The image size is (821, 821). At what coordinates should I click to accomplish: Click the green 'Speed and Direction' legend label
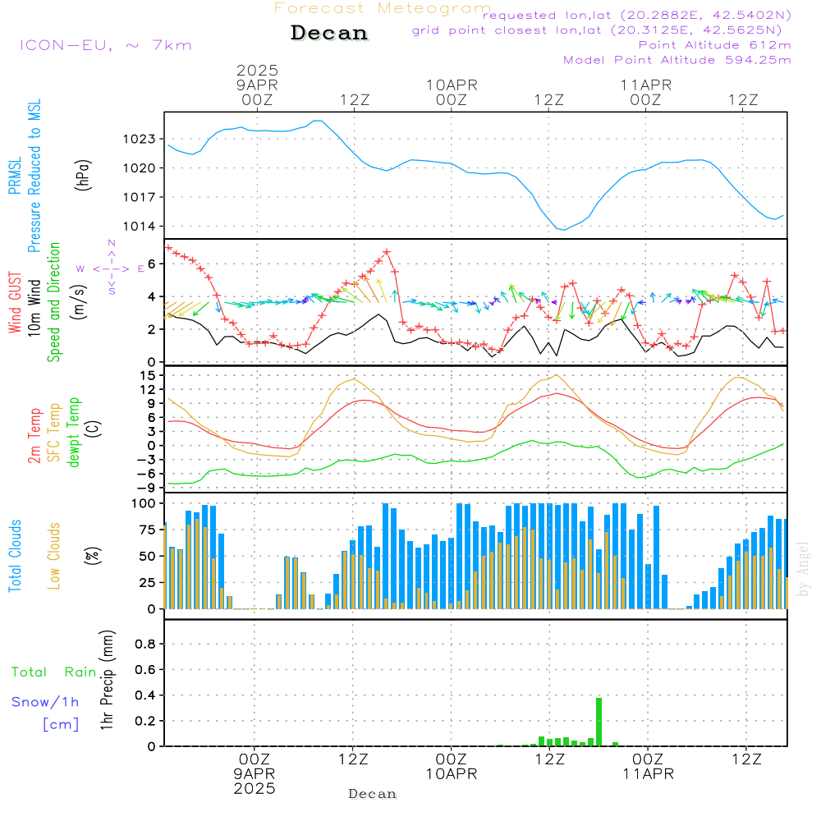tap(53, 302)
